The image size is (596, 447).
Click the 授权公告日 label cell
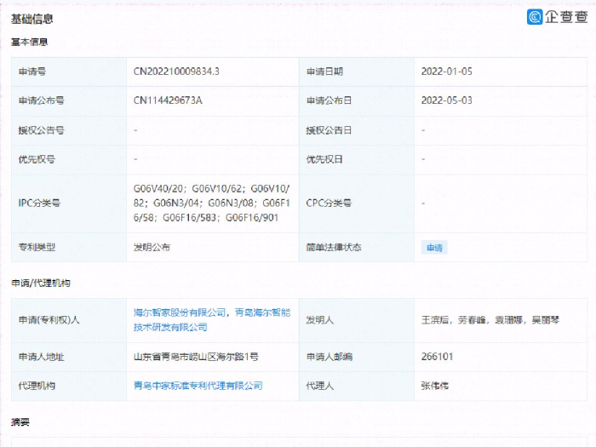pos(357,130)
